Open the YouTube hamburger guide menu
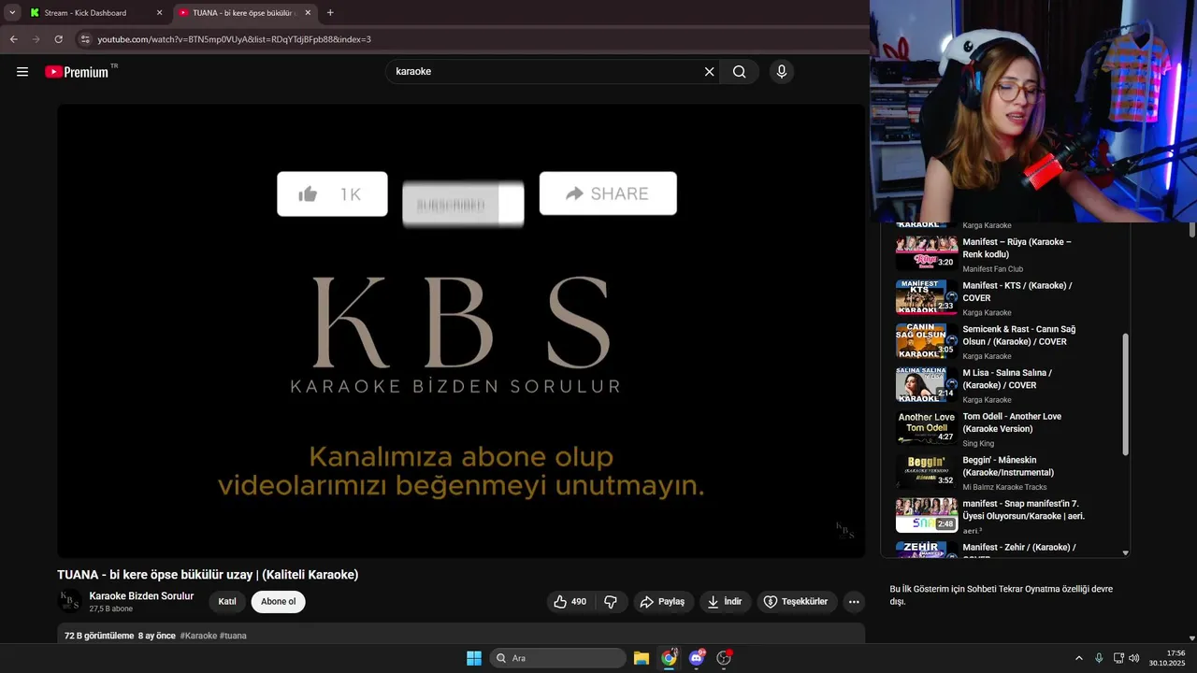This screenshot has height=673, width=1197. (22, 72)
